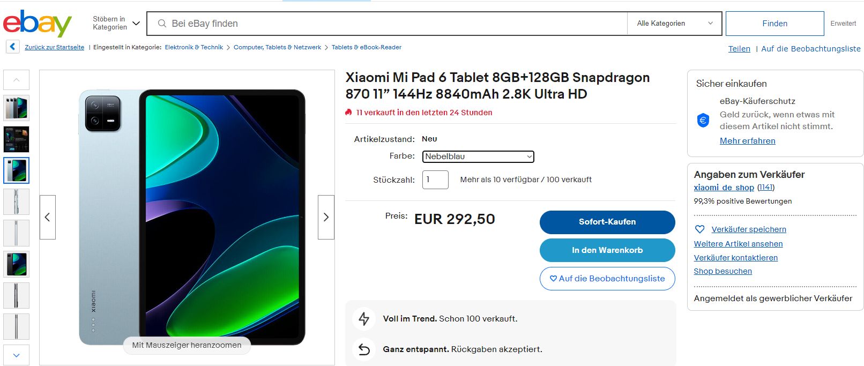Click the eBay-Käuferschutz shield icon
Screen dimensions: 864x366
[x=703, y=121]
